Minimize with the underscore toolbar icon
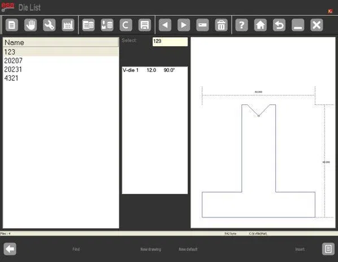This screenshot has height=262, width=338. [298, 25]
